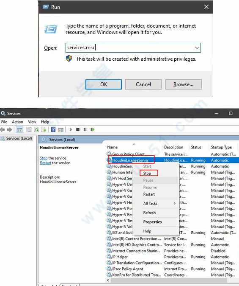Minimize the Services window
The height and width of the screenshot is (286, 239).
[x=216, y=113]
